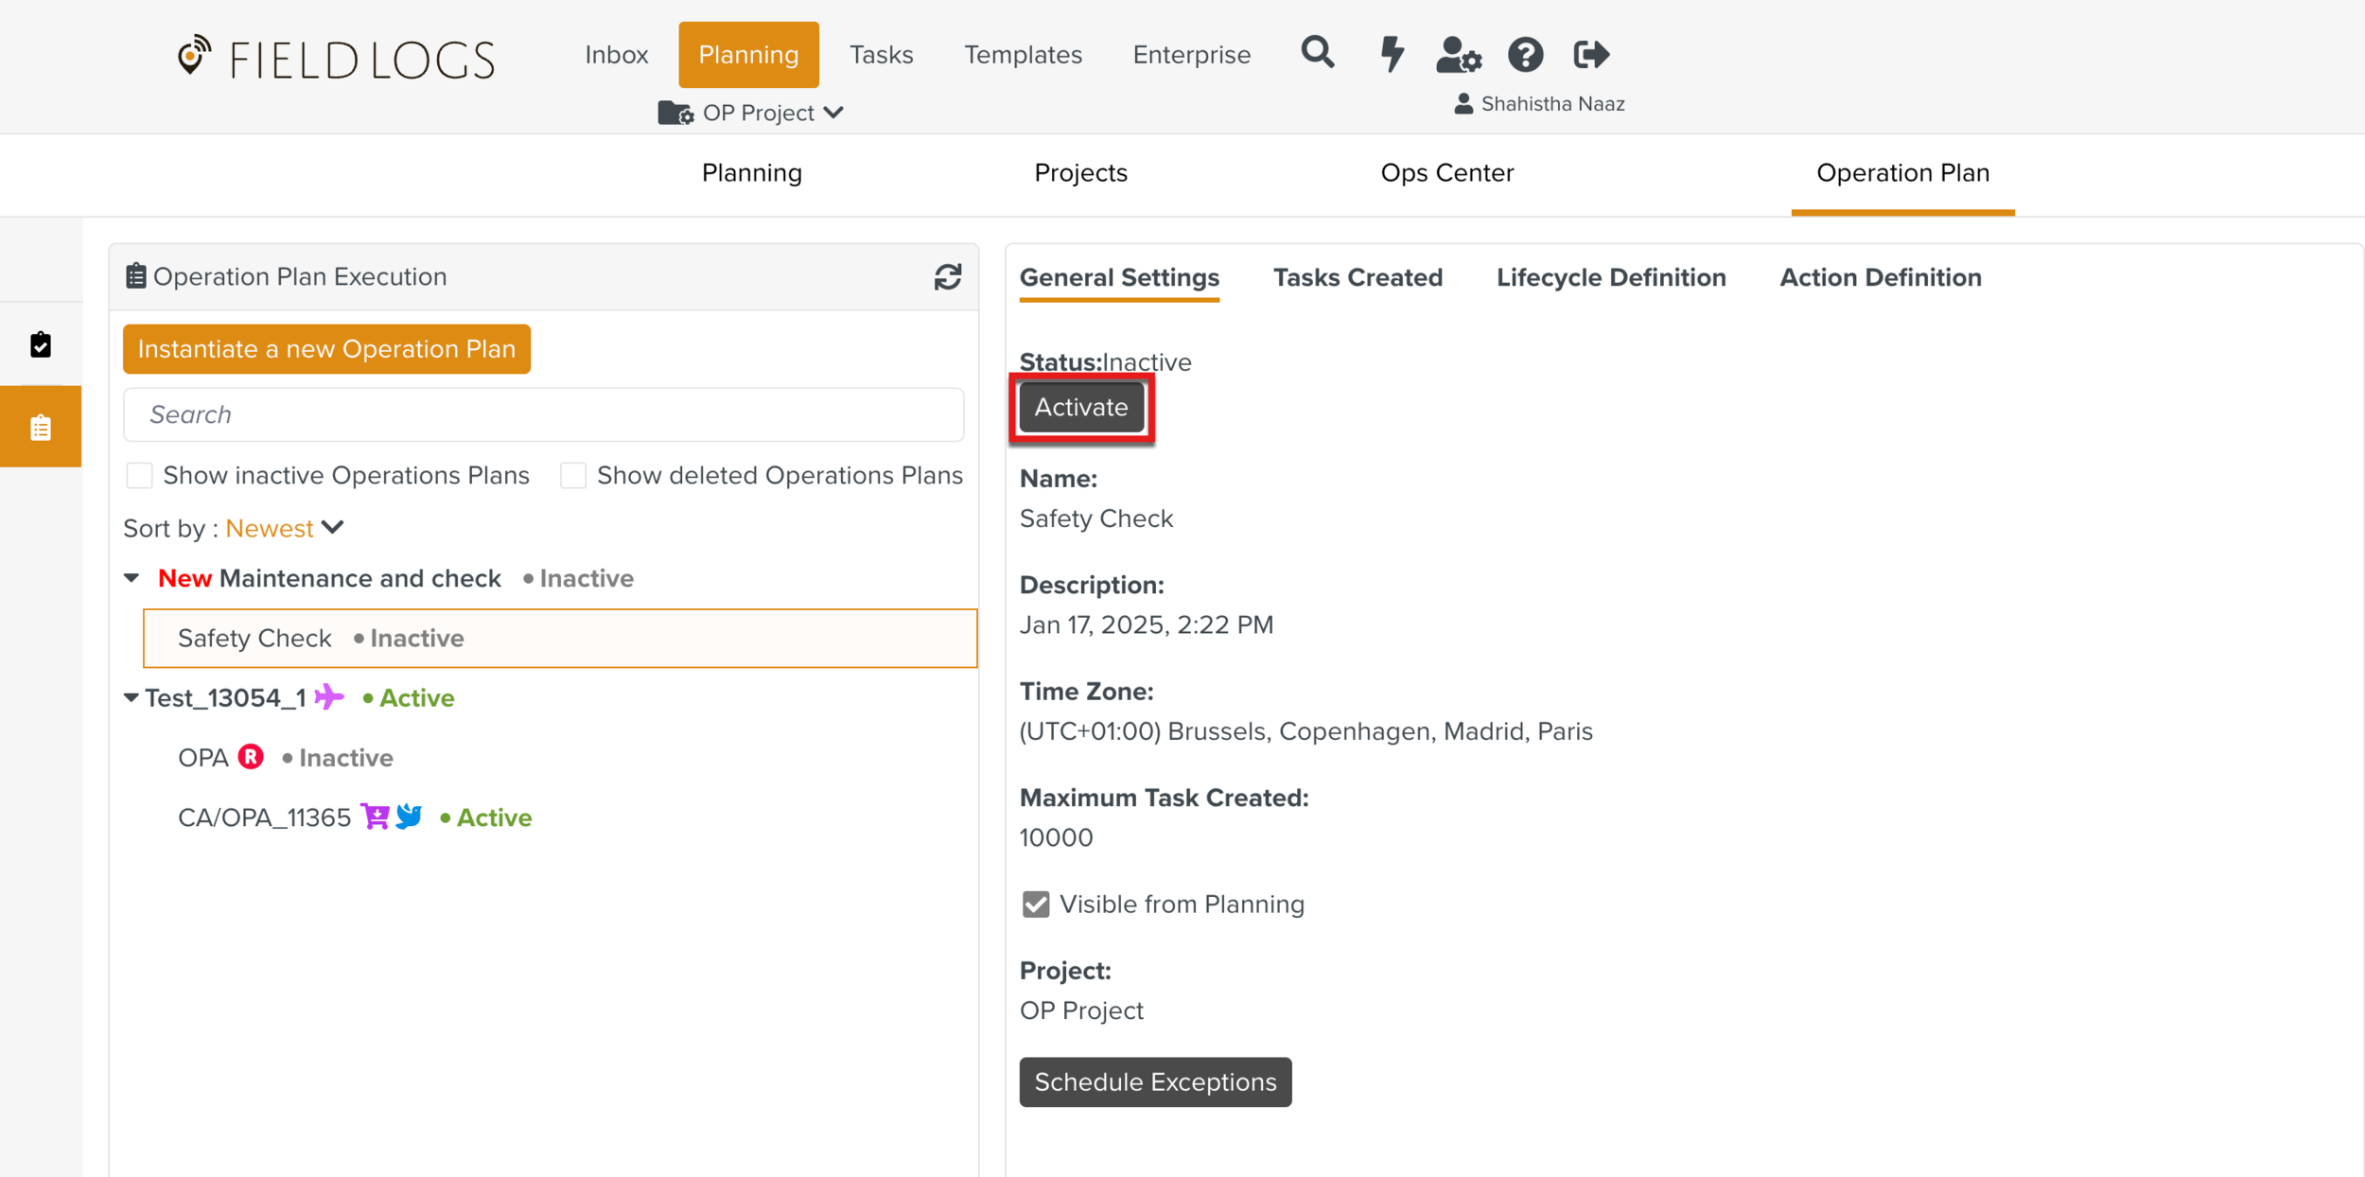Click the Search input field
The width and height of the screenshot is (2365, 1177).
tap(544, 414)
